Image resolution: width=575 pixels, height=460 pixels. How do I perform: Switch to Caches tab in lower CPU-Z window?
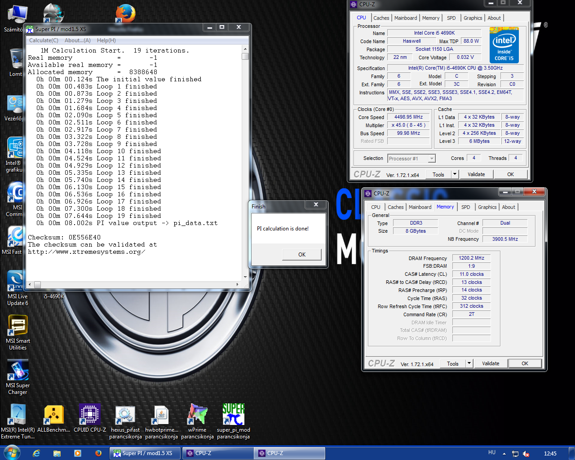[x=396, y=207]
